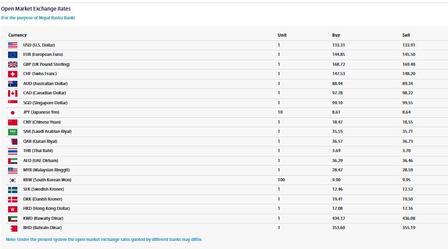Click the Swiss Franc flag icon

[x=12, y=73]
